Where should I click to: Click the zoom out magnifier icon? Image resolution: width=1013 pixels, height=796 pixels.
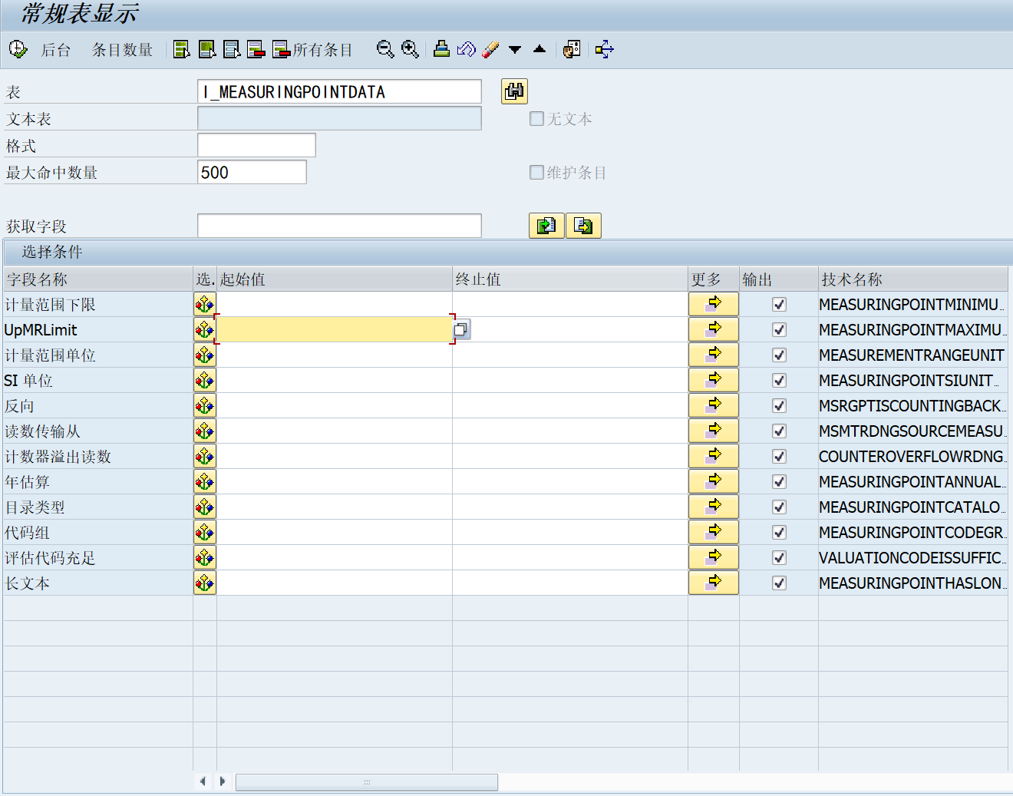pyautogui.click(x=385, y=50)
